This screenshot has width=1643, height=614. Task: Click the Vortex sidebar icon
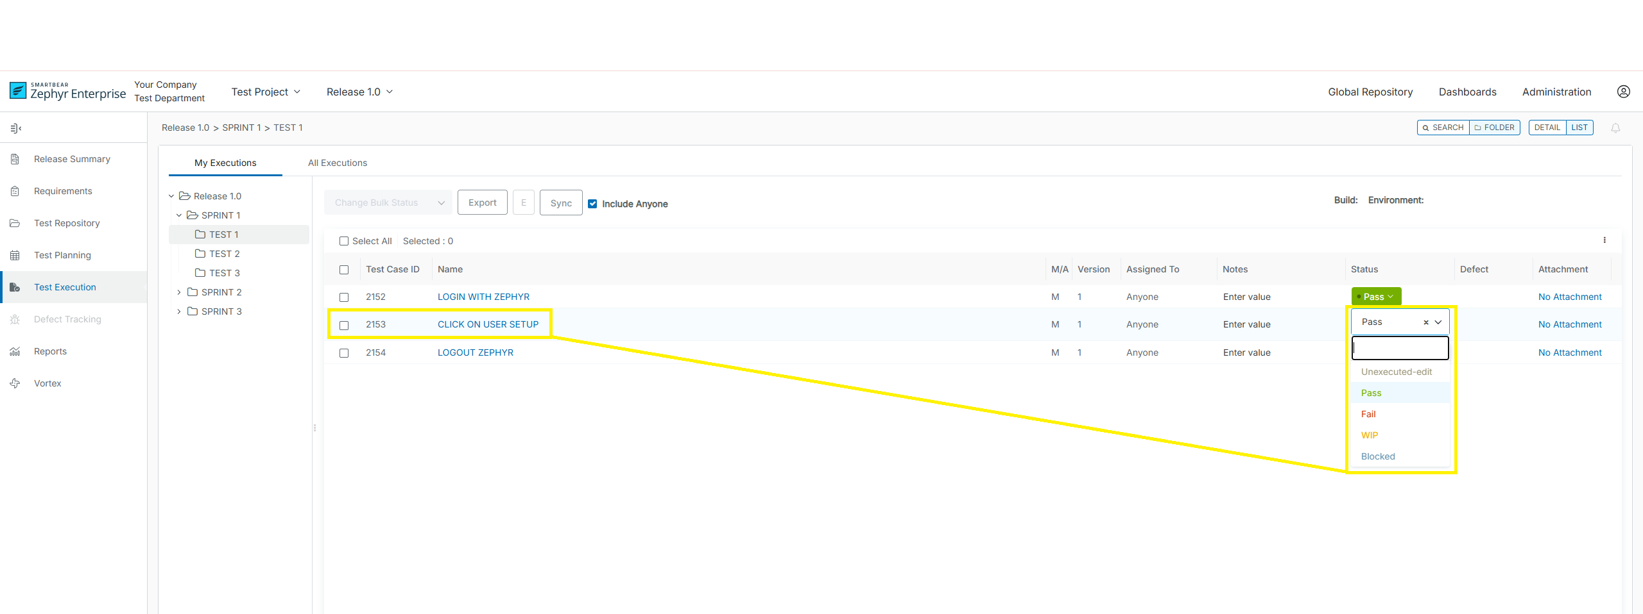pyautogui.click(x=15, y=383)
